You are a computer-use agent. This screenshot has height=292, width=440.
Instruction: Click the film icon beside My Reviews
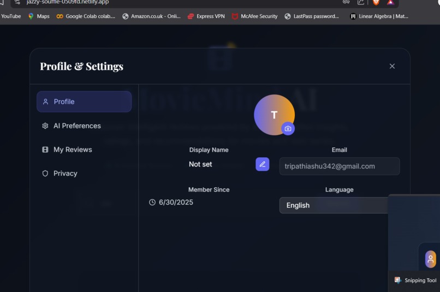click(45, 150)
